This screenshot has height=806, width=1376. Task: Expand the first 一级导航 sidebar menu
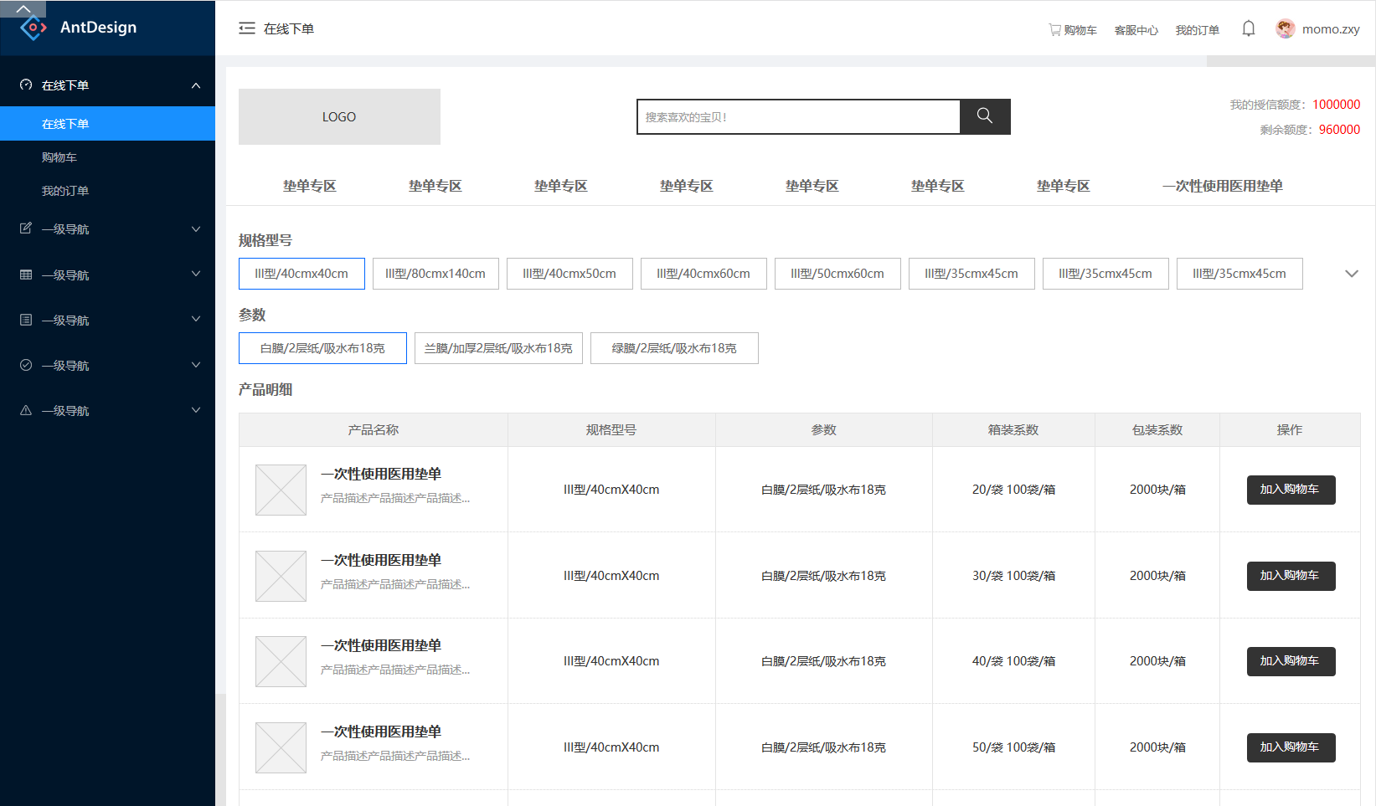click(107, 229)
